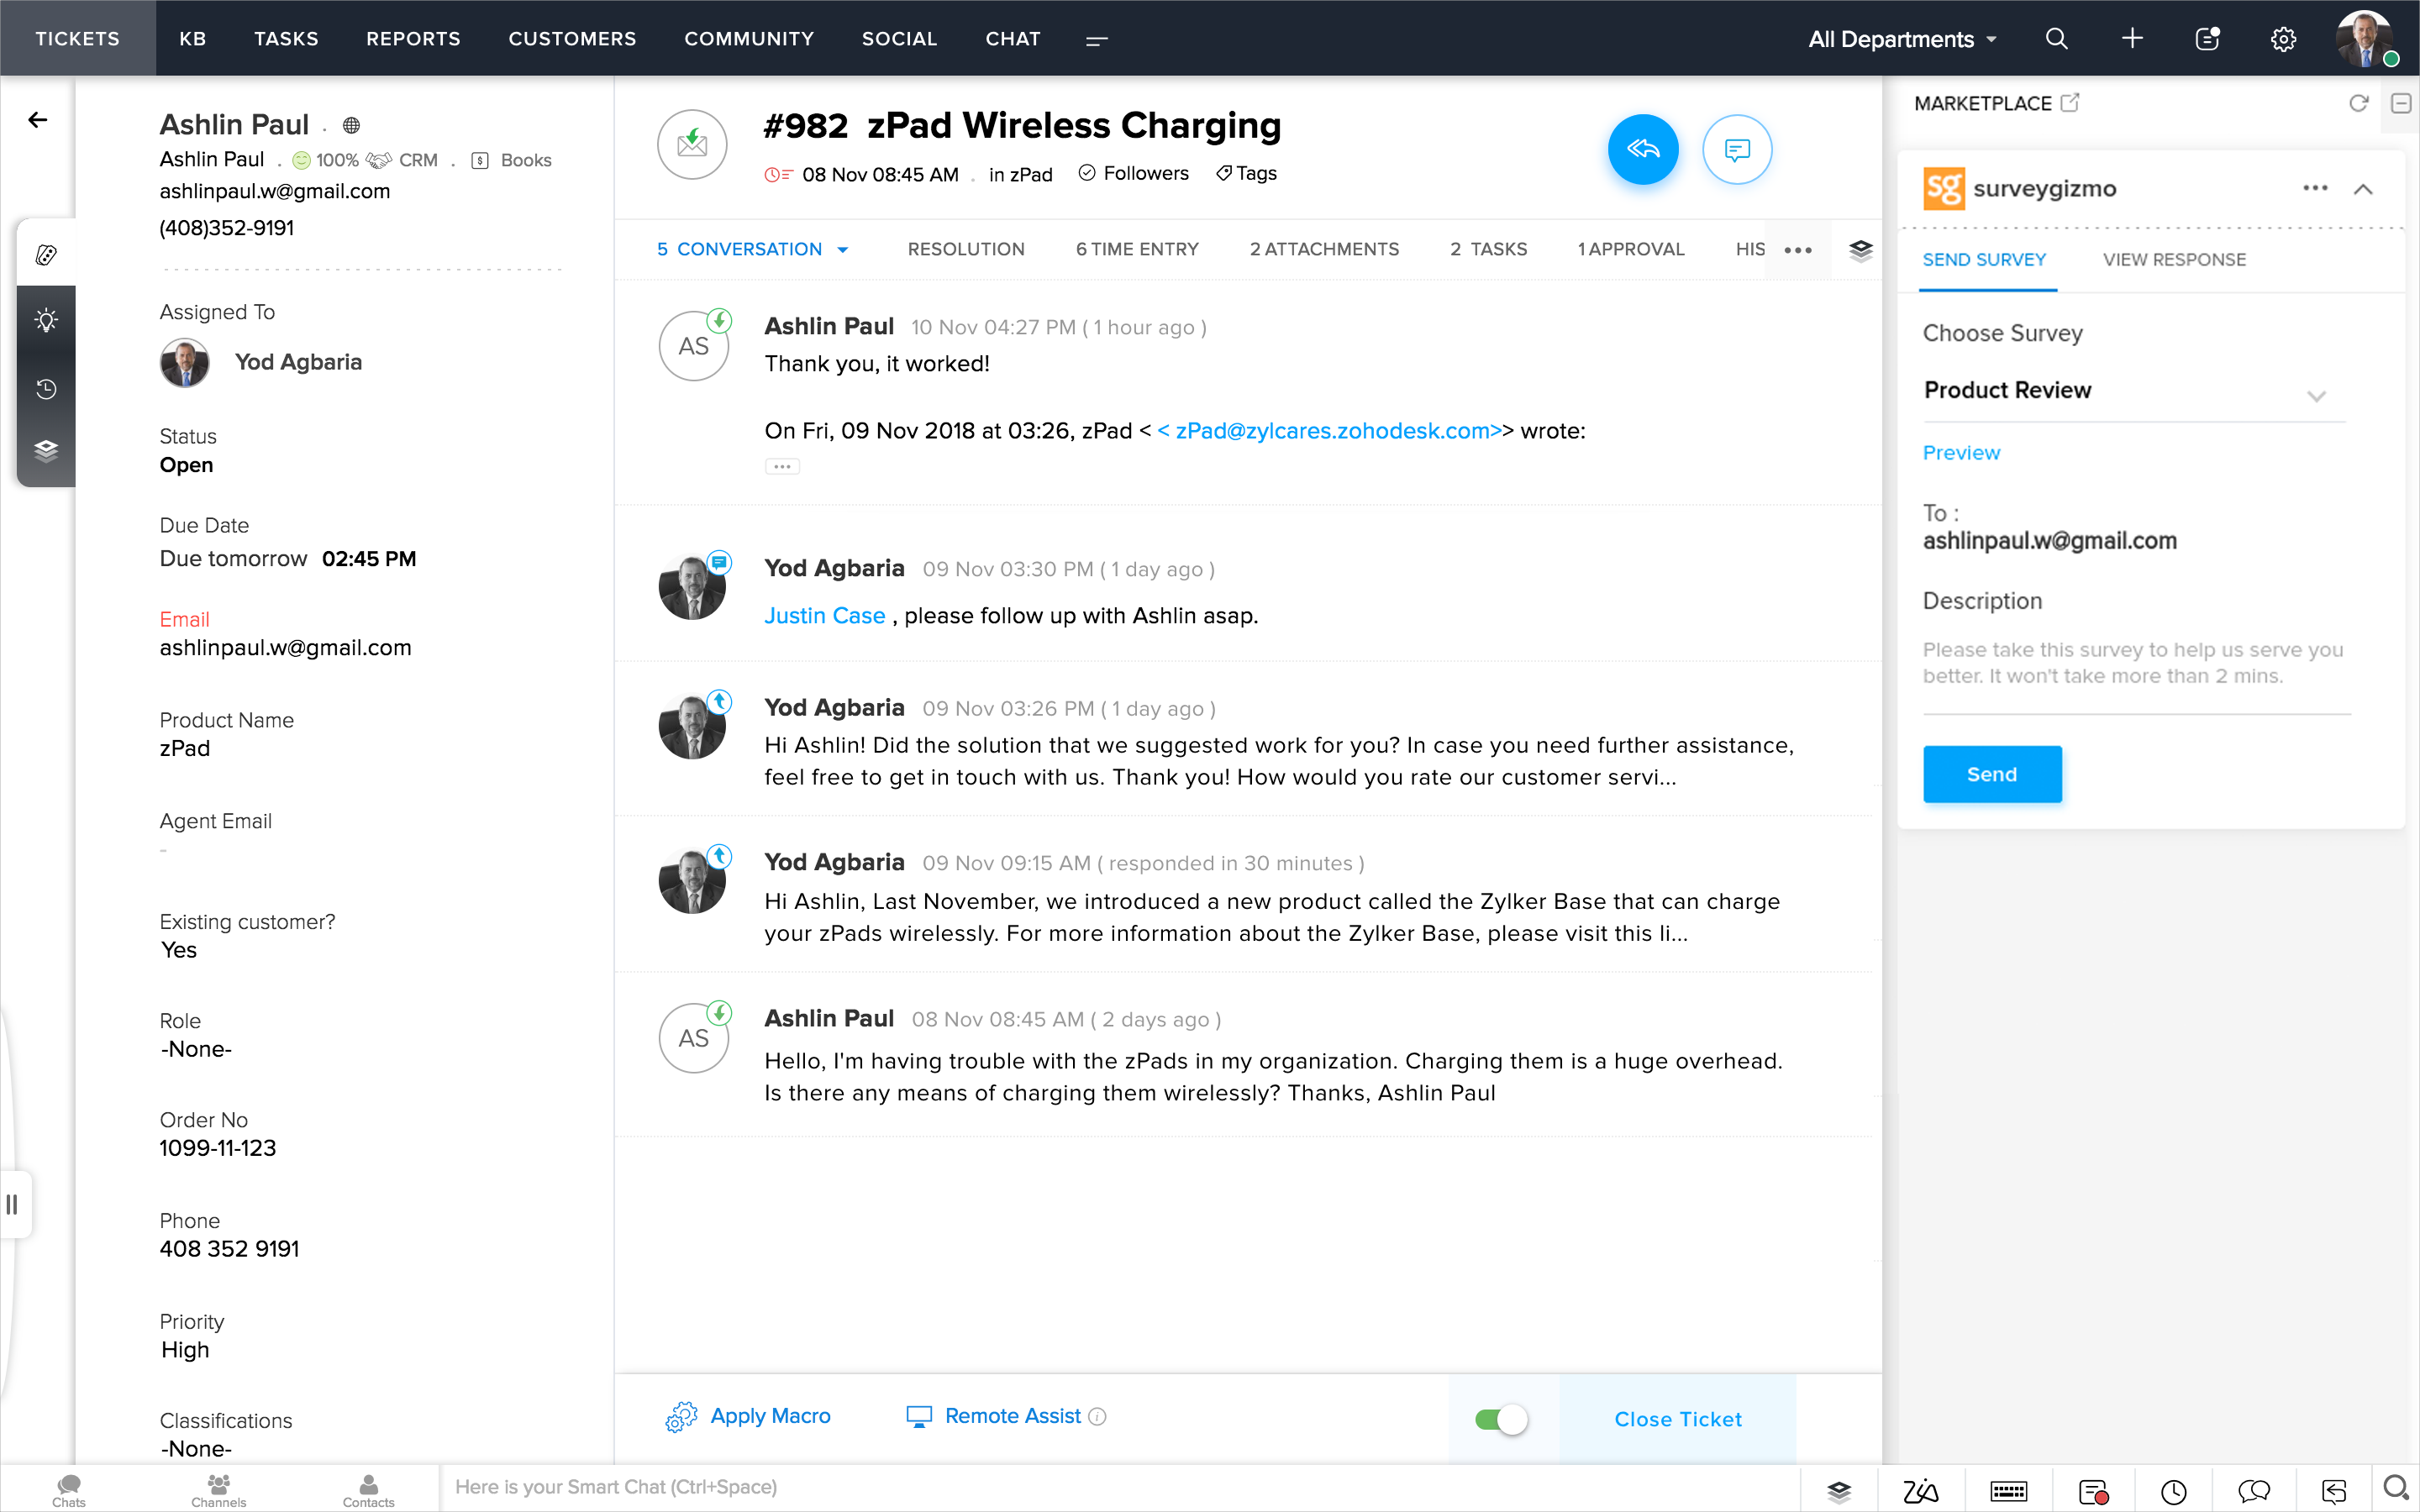This screenshot has width=2420, height=1512.
Task: Open the Reports menu item
Action: pos(413,39)
